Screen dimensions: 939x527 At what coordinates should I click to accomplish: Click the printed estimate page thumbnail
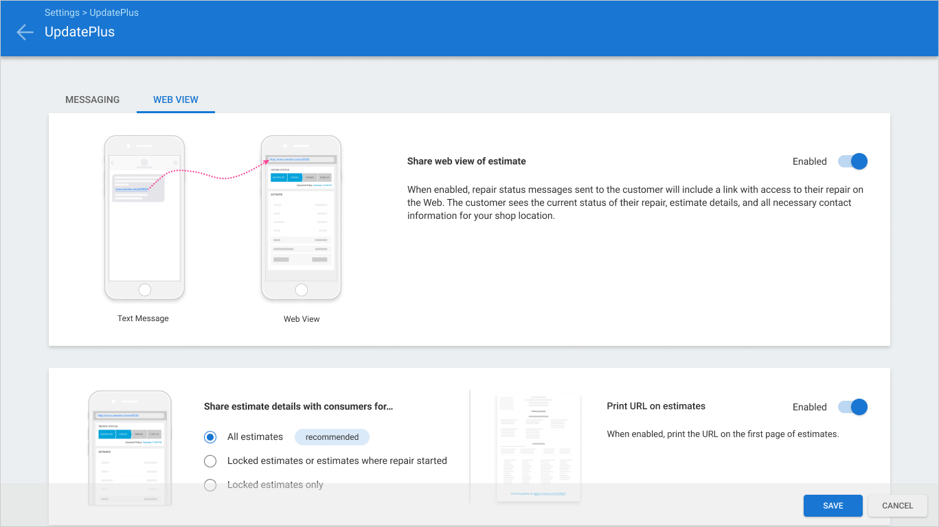coord(539,447)
